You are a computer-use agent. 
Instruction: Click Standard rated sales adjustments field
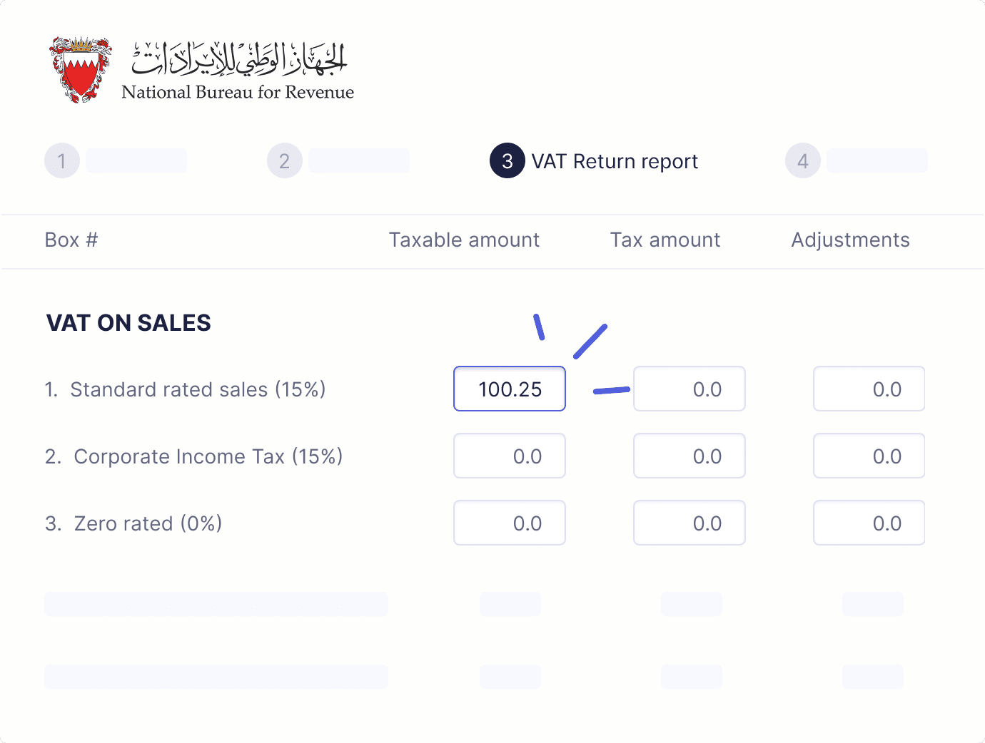(x=869, y=389)
